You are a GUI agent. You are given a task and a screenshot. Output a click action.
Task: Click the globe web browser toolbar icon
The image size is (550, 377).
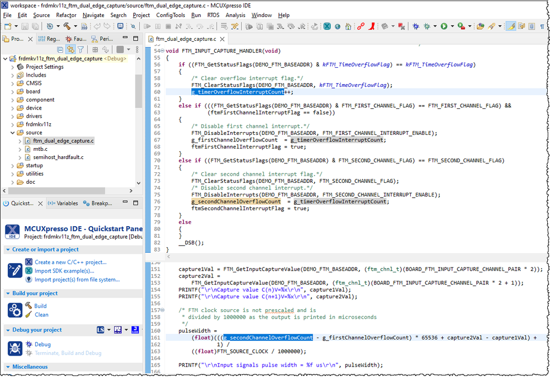[337, 26]
